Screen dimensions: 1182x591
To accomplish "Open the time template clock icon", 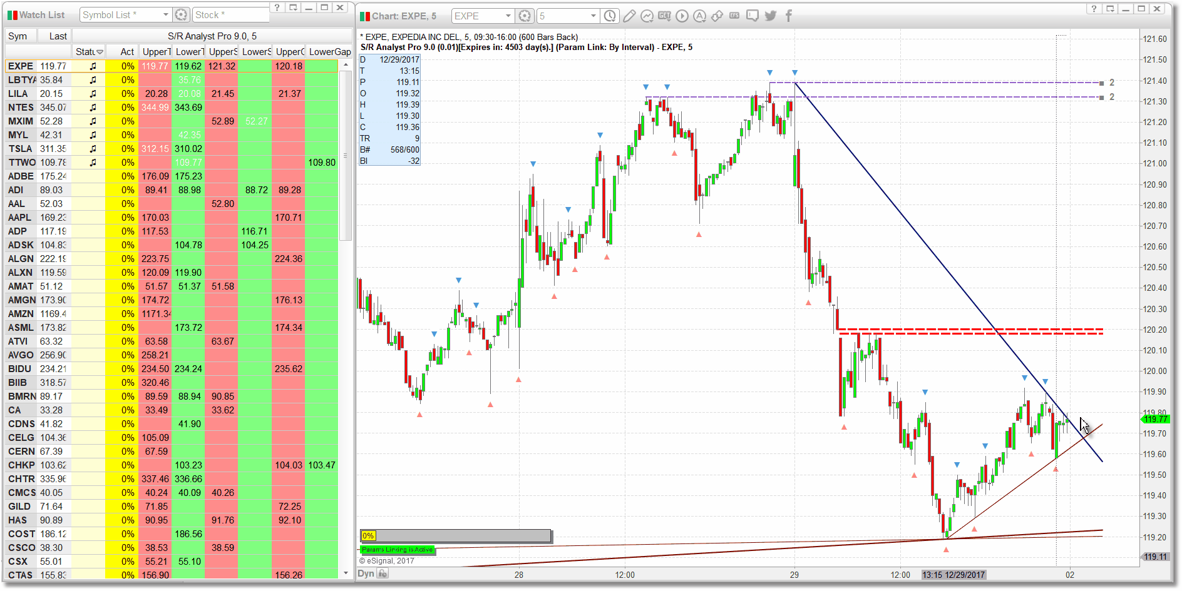I will (610, 16).
